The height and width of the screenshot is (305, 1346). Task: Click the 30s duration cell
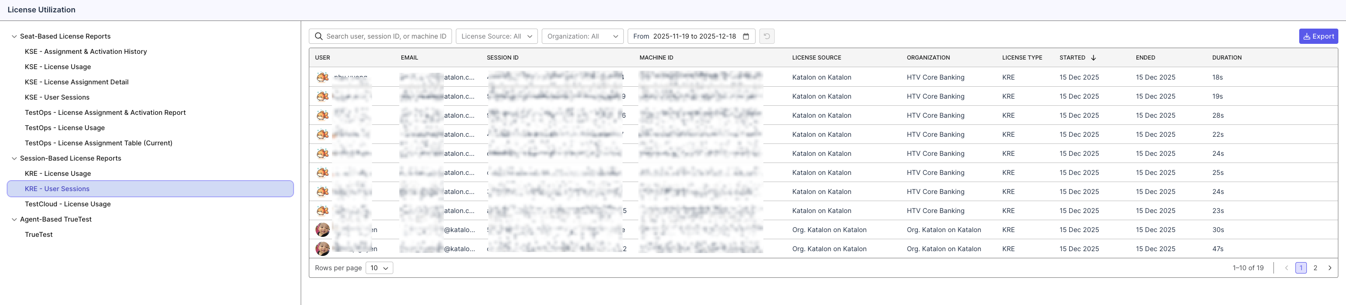(x=1218, y=230)
